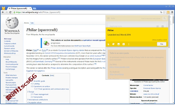Open the About Wikipedia link

click(11, 62)
